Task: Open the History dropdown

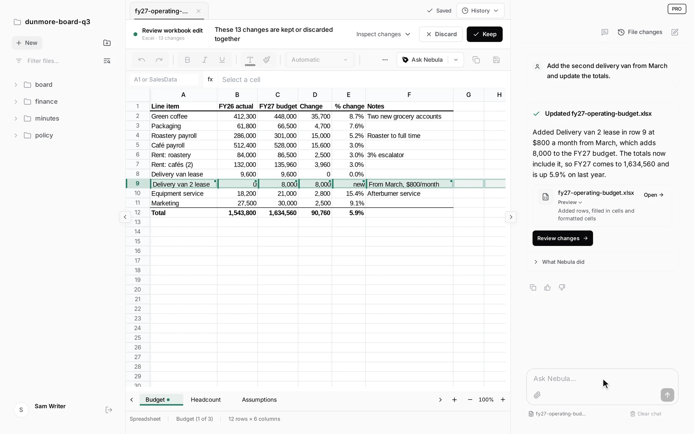Action: point(480,10)
